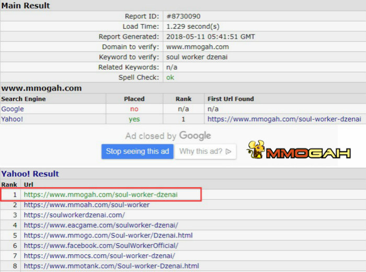
Task: Click the 'Ad closed by Google' text
Action: coord(168,135)
